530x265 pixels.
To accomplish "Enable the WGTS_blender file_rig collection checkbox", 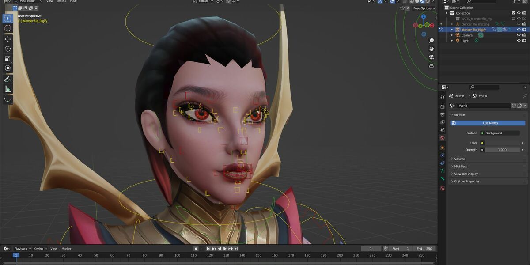I will 513,19.
